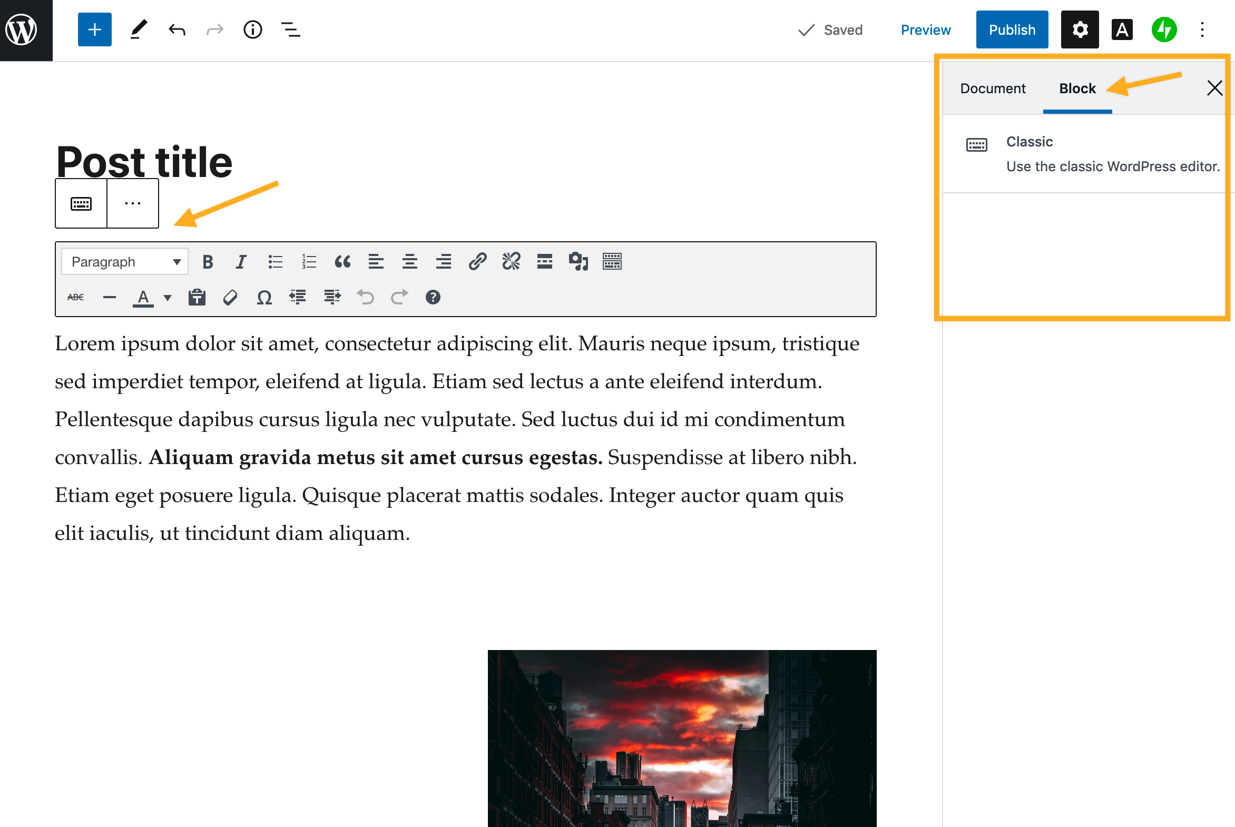Click the Bold formatting icon
Image resolution: width=1235 pixels, height=827 pixels.
point(206,261)
